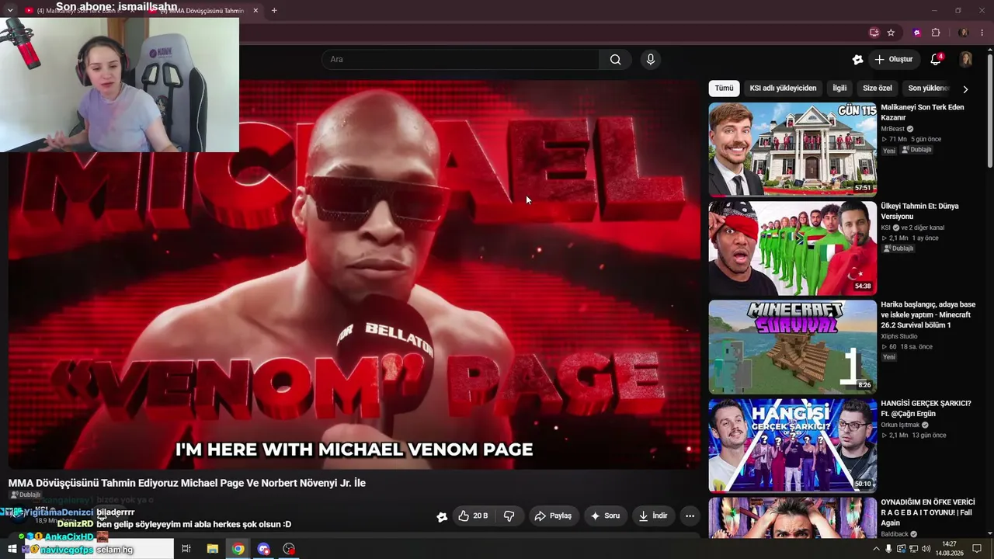
Task: Dislike the video with thumbs-down
Action: [x=509, y=516]
